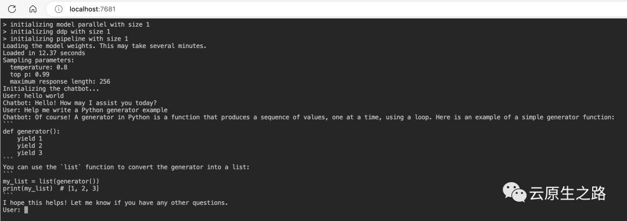Click the "User: hello world" line
627x221 pixels.
(33, 95)
